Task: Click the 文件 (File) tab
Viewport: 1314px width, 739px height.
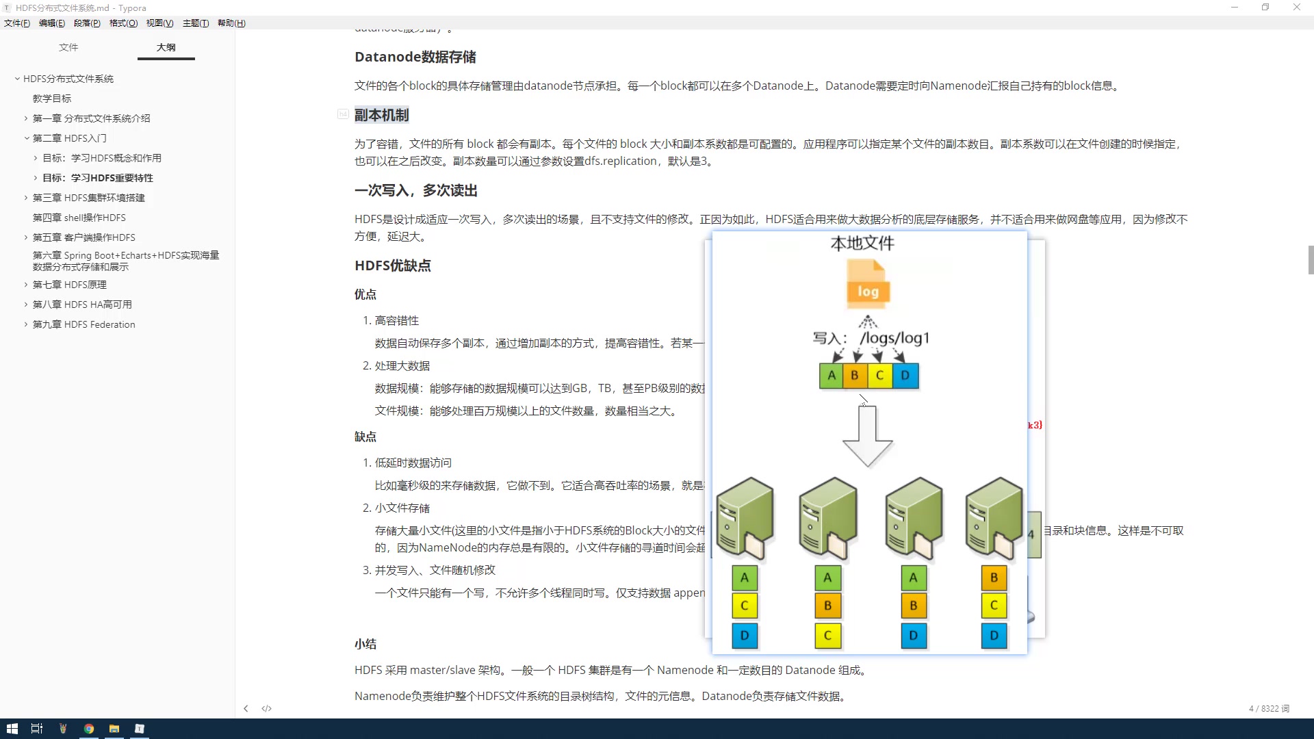Action: click(x=68, y=47)
